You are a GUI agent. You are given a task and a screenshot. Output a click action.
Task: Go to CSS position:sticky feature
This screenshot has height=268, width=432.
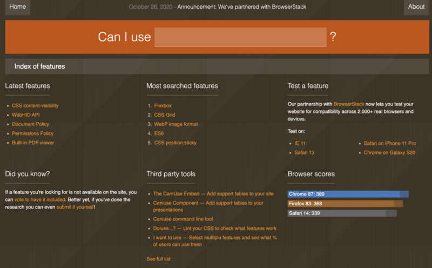[x=175, y=143]
